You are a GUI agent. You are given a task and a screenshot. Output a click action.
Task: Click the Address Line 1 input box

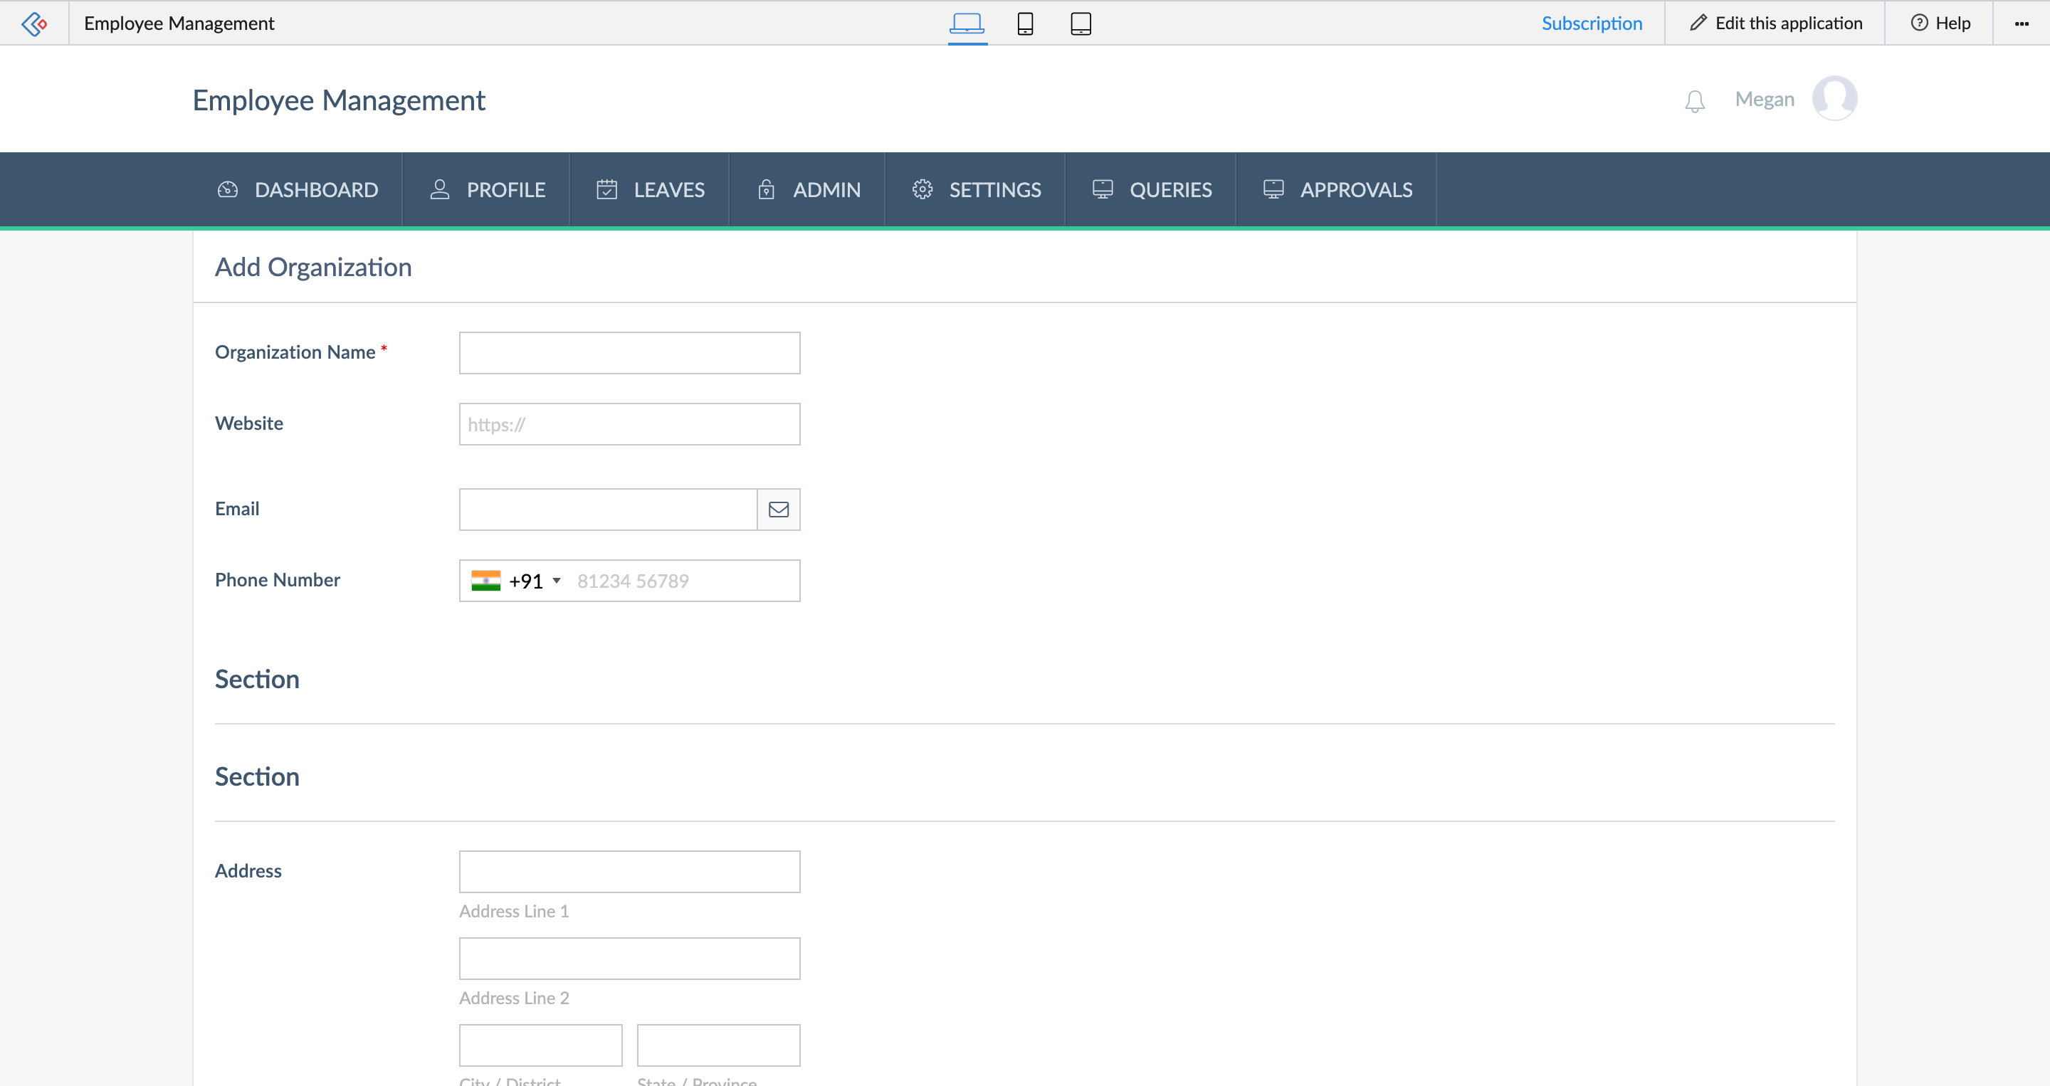pyautogui.click(x=629, y=871)
